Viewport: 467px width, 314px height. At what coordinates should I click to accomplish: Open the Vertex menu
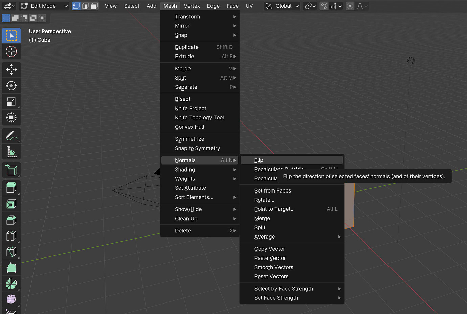192,6
